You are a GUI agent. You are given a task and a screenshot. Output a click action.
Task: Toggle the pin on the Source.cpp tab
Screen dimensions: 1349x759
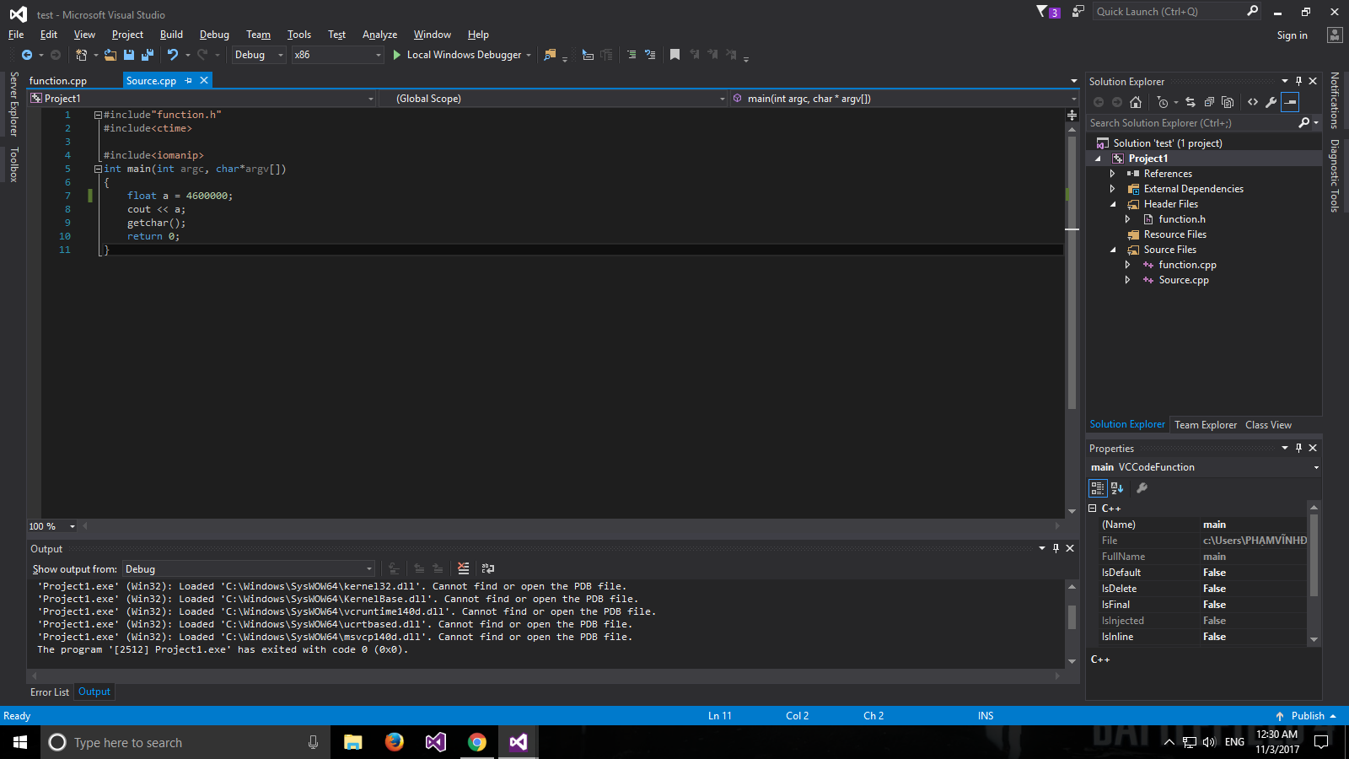tap(189, 81)
